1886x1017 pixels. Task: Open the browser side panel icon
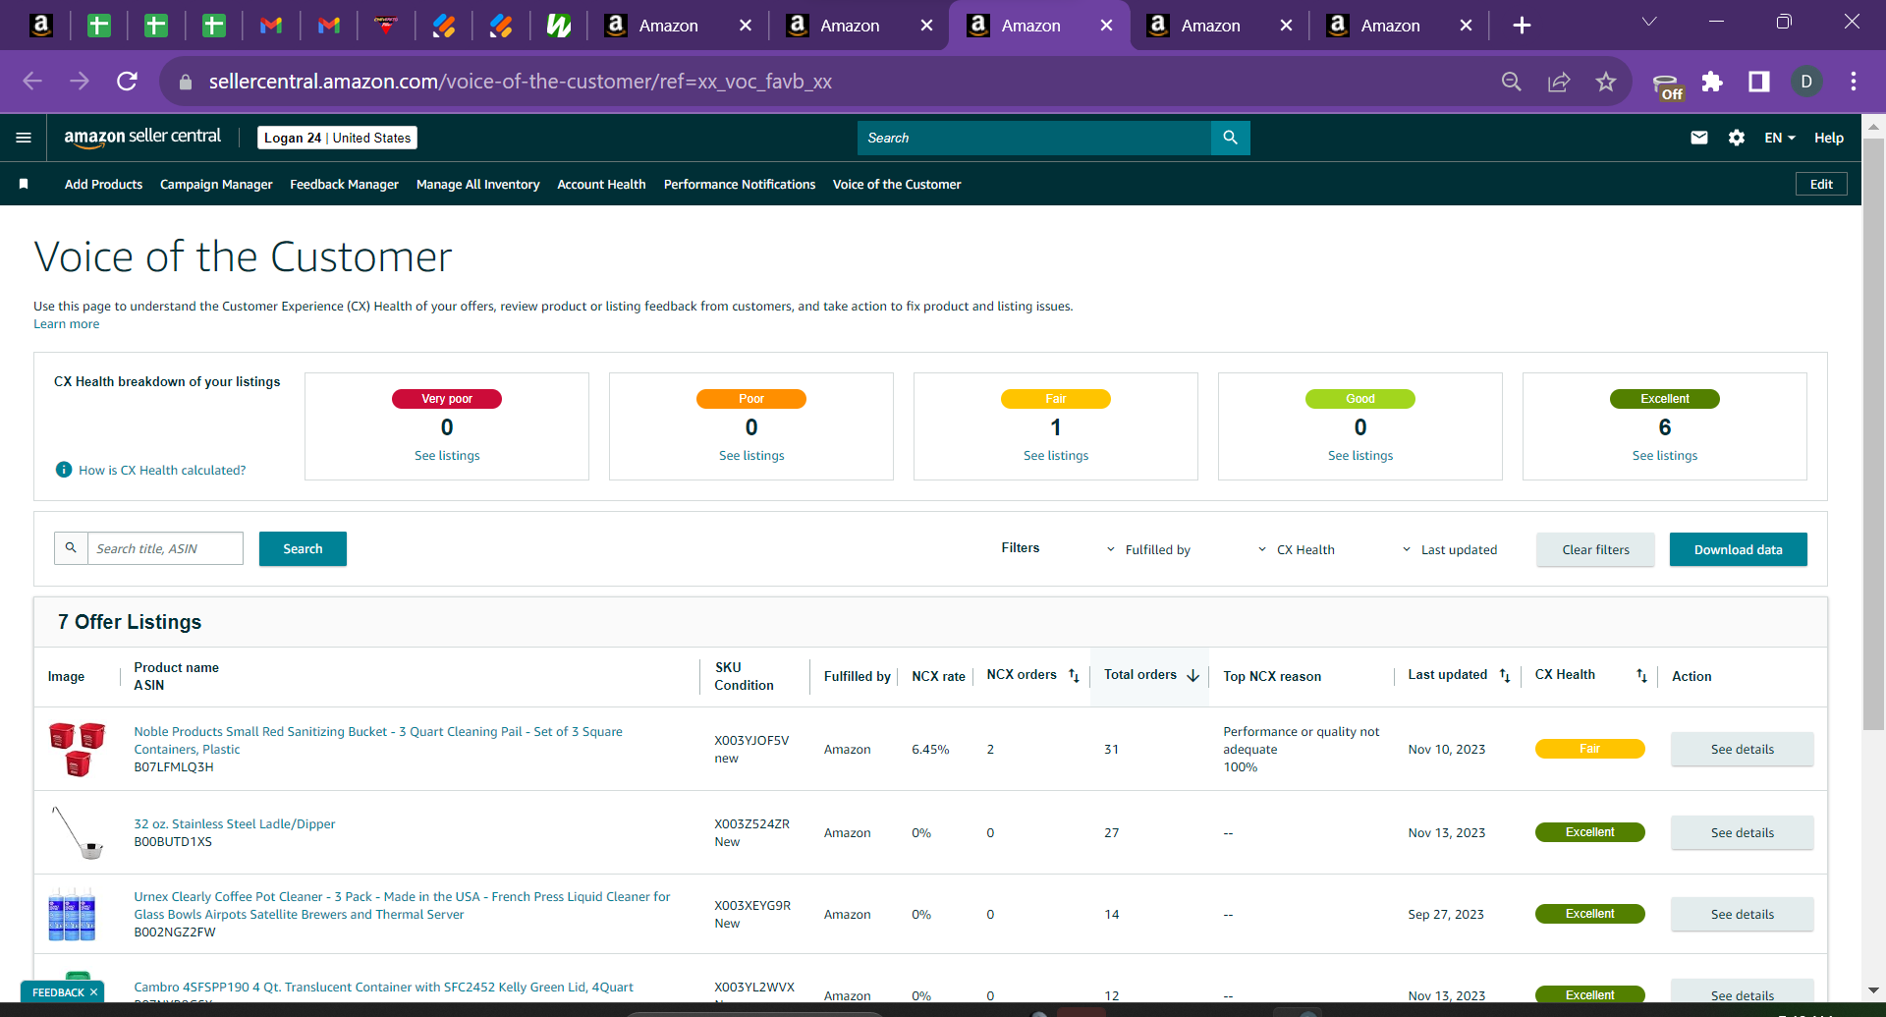pyautogui.click(x=1759, y=82)
